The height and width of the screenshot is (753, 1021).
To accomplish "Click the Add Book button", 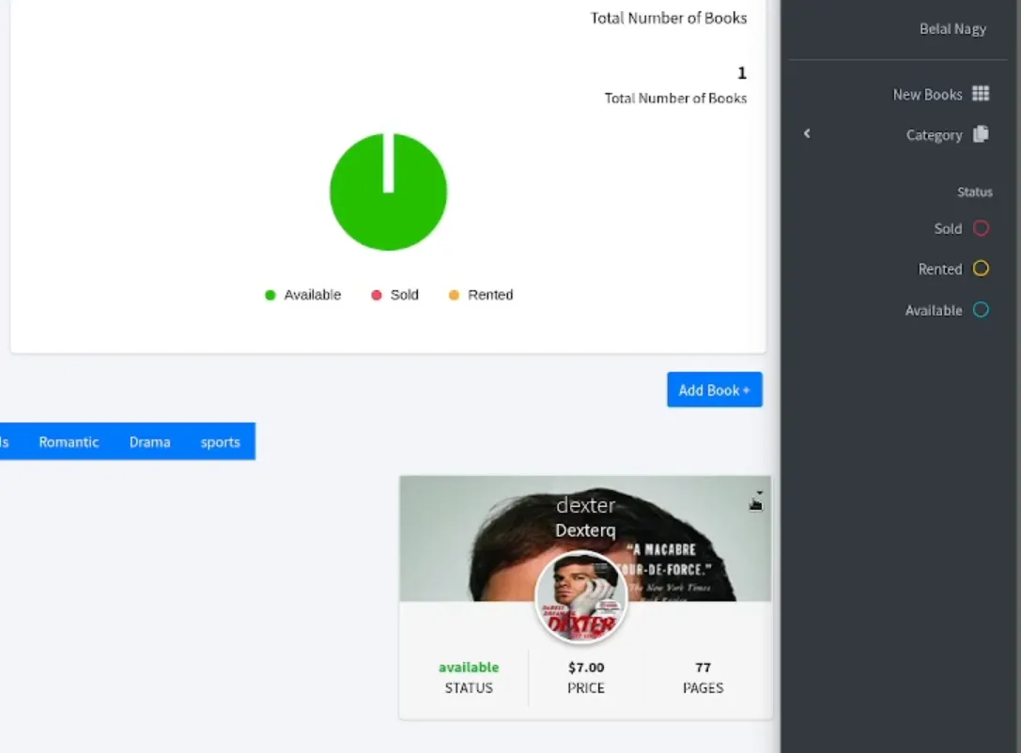I will pos(714,390).
